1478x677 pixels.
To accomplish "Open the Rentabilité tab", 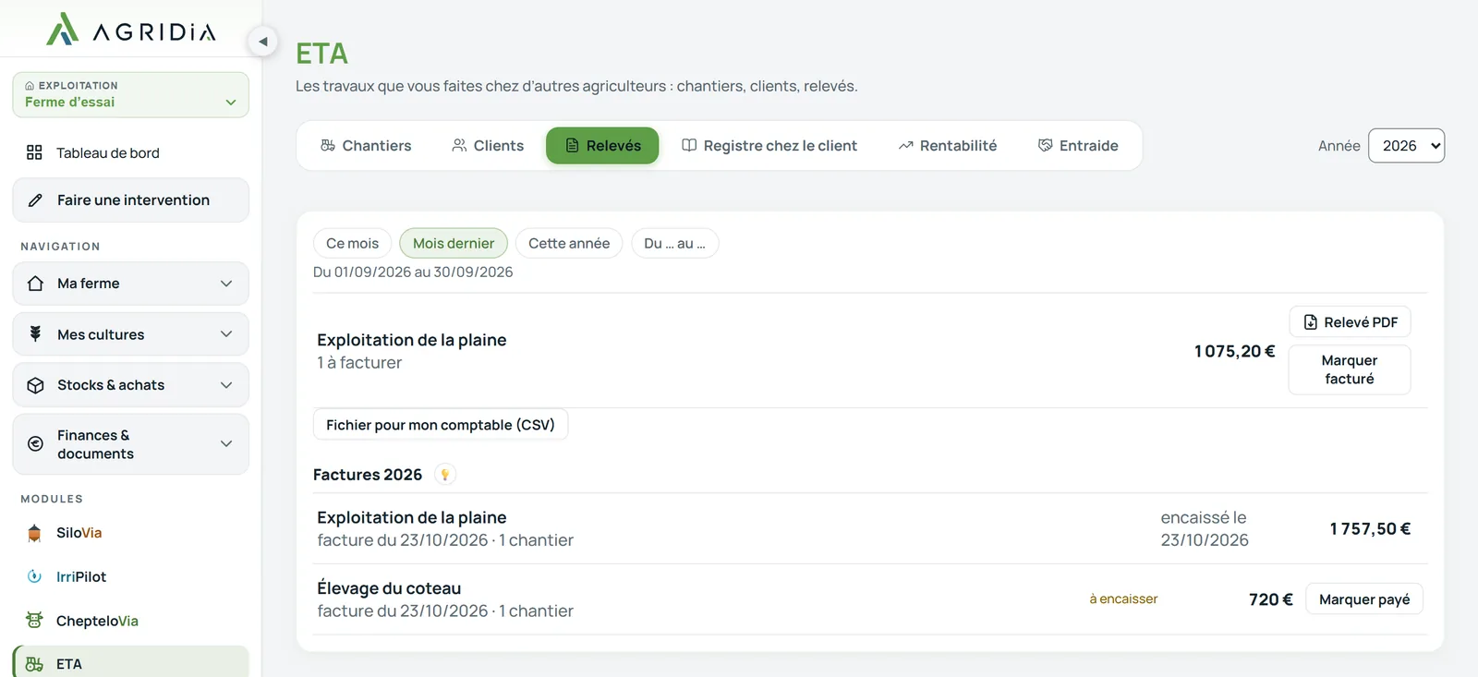I will click(x=948, y=146).
